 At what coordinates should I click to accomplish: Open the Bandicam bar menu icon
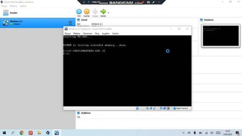point(84,2)
